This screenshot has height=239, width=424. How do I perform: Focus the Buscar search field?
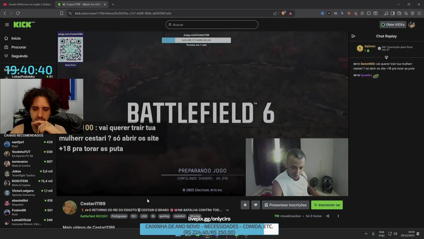pos(212,25)
